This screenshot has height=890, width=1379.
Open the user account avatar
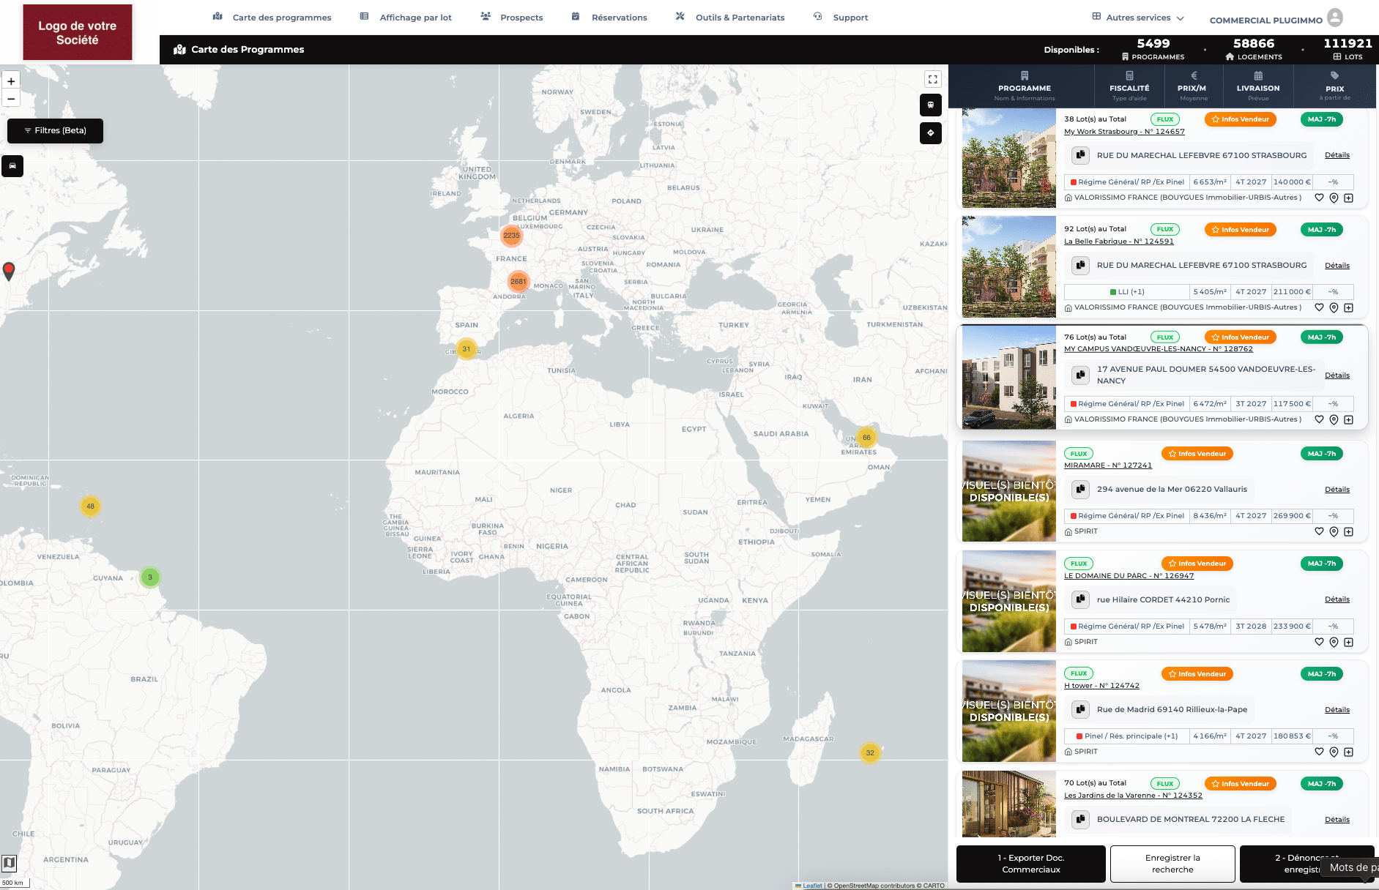point(1335,18)
